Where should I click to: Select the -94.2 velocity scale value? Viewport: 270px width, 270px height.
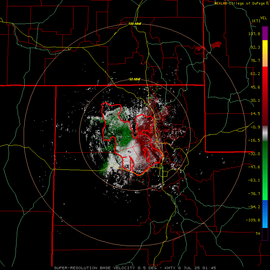tap(254, 207)
